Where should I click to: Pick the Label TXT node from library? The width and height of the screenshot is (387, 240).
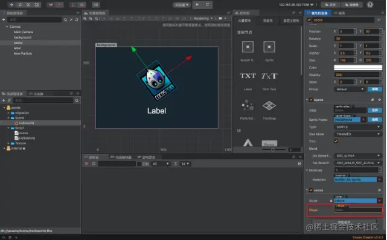pos(248,81)
